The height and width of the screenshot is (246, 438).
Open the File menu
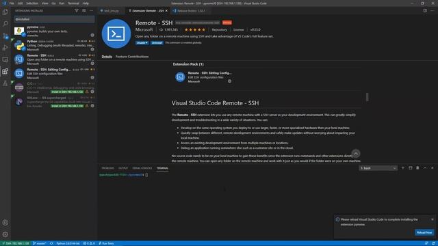(x=12, y=3)
